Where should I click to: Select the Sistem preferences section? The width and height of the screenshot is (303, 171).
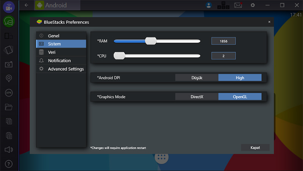pos(61,44)
